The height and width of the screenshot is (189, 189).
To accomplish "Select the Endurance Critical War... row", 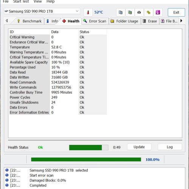I will click(x=58, y=42).
